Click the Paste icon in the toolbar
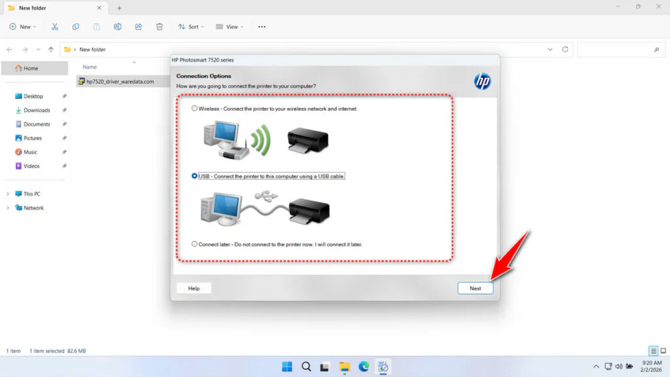670x377 pixels. click(x=97, y=26)
